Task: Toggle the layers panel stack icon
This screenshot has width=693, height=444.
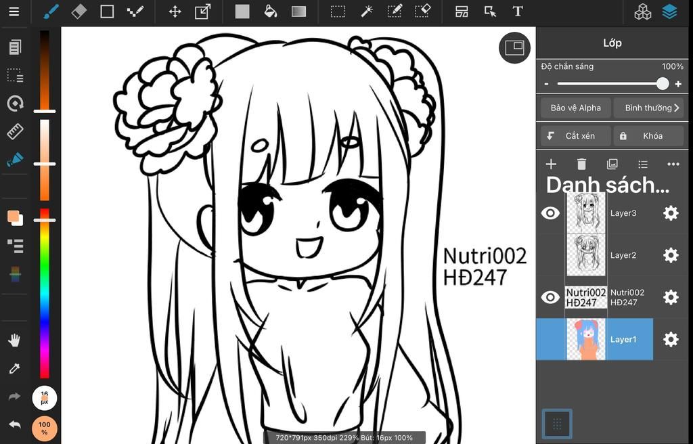Action: click(x=670, y=12)
